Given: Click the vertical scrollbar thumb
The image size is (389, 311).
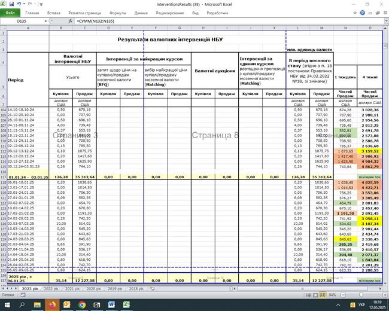Looking at the screenshot, I should point(385,45).
